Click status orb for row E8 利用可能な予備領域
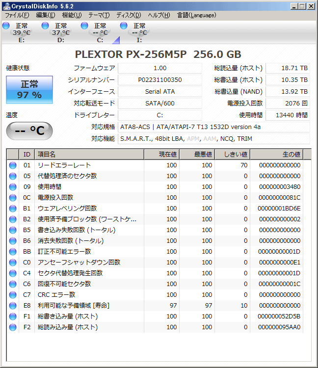 pyautogui.click(x=13, y=306)
